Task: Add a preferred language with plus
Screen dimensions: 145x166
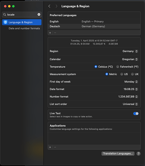Action: click(x=50, y=33)
